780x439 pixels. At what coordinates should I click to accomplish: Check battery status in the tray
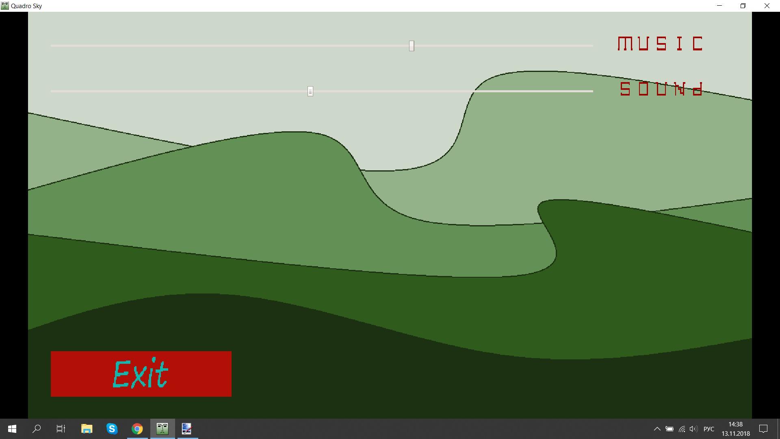click(x=669, y=429)
